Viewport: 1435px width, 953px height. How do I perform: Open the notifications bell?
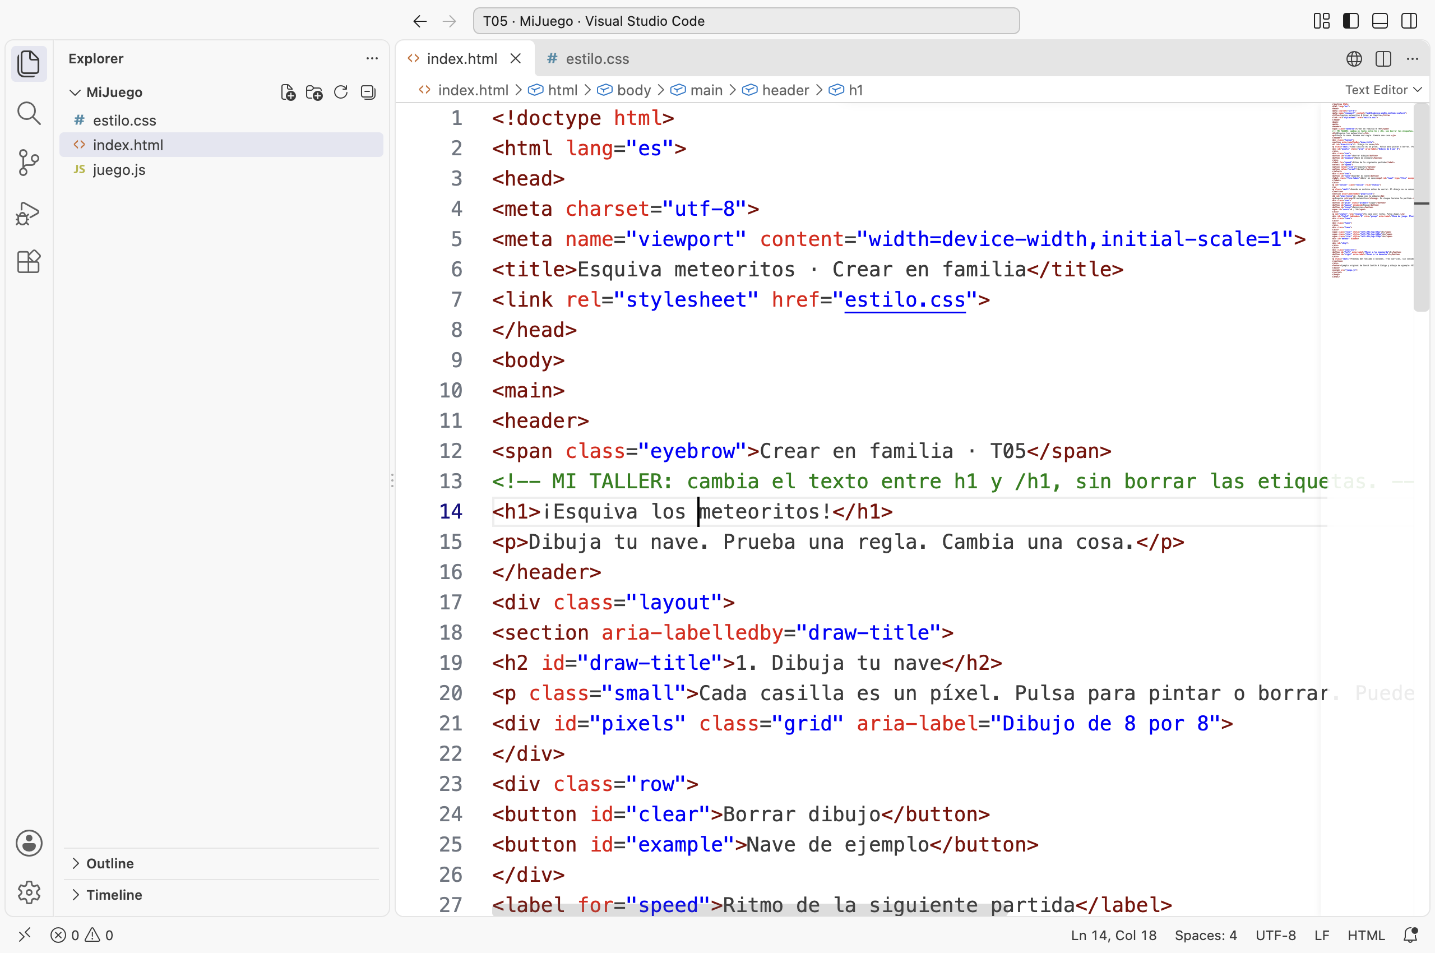coord(1411,935)
